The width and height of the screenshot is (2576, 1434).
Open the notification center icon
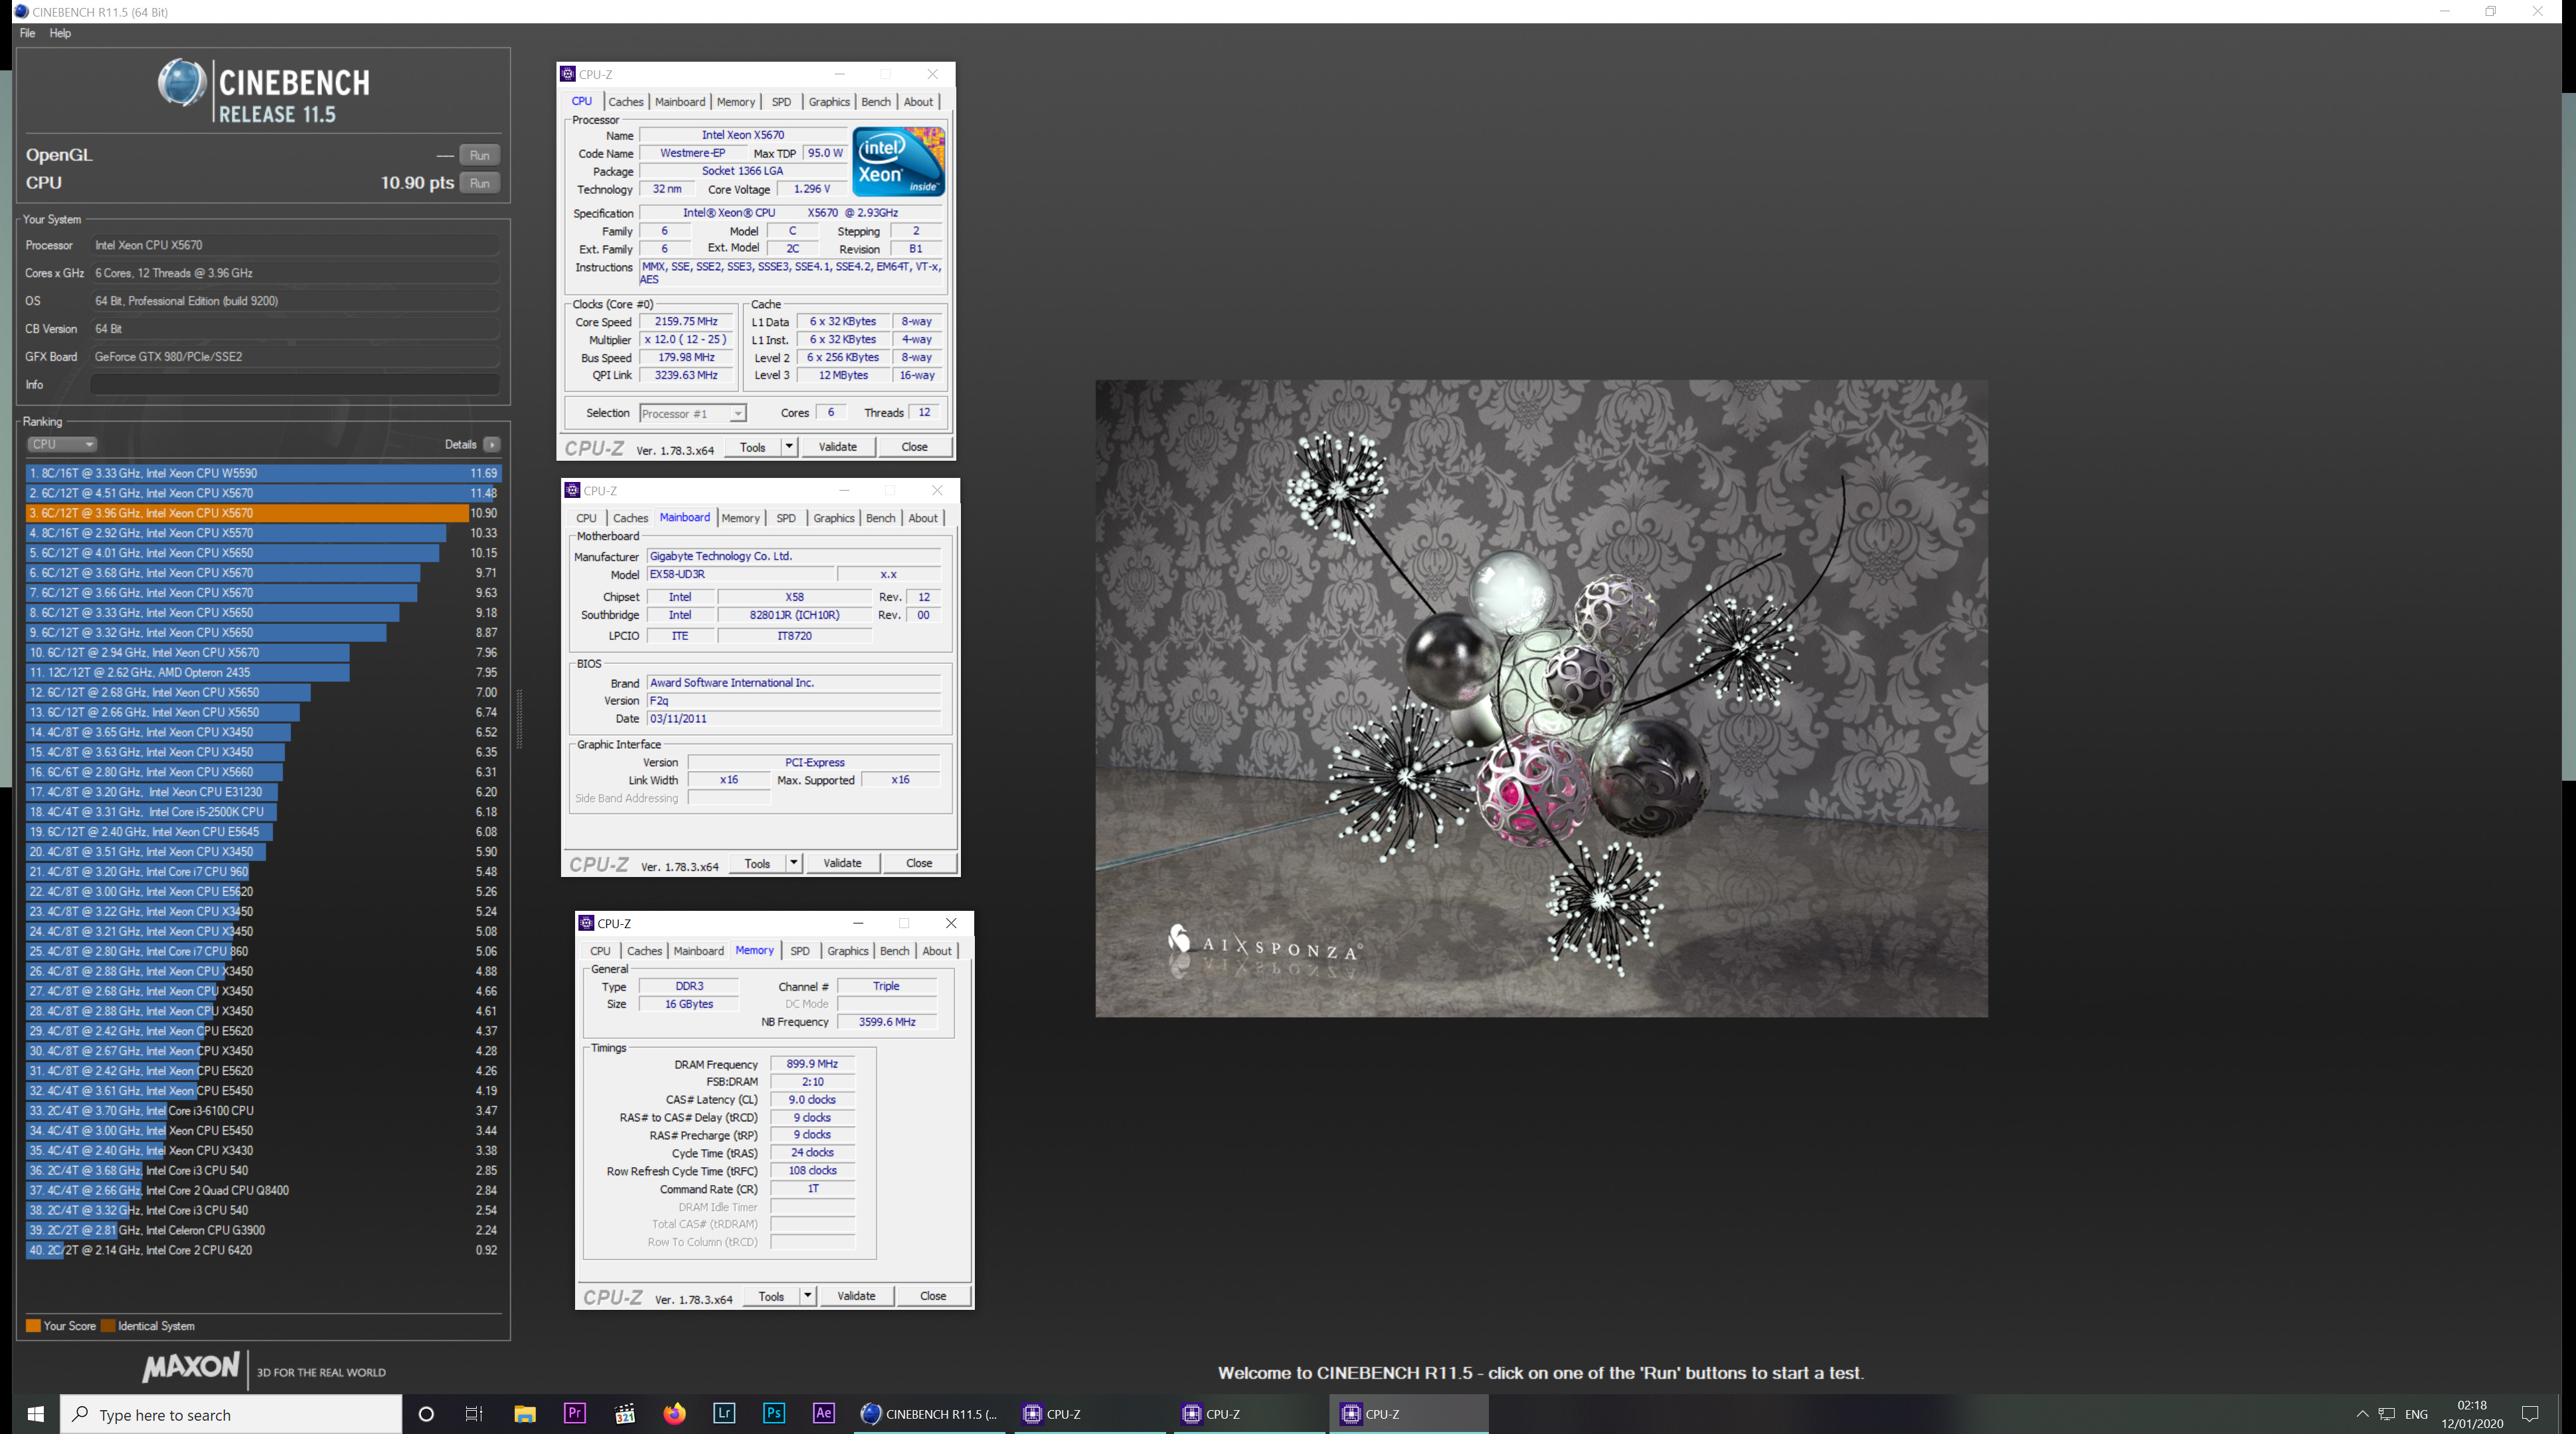[2530, 1414]
